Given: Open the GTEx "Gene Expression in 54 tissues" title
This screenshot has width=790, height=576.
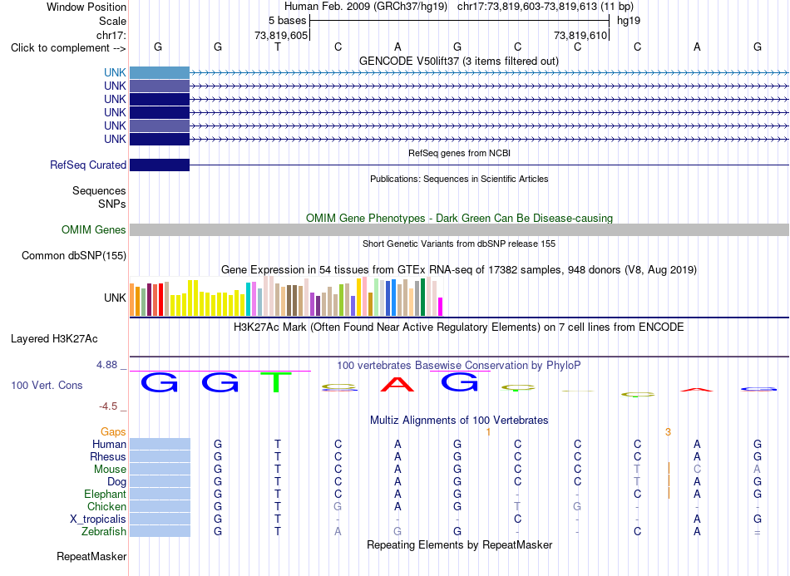Looking at the screenshot, I should pyautogui.click(x=459, y=269).
